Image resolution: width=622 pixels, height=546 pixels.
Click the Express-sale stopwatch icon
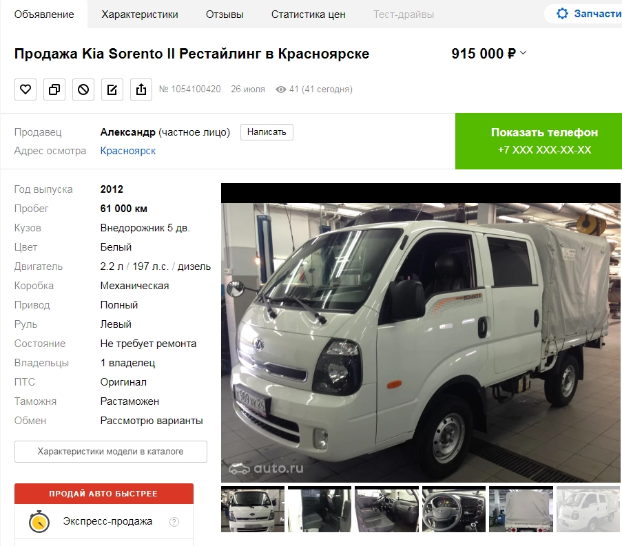tap(39, 521)
